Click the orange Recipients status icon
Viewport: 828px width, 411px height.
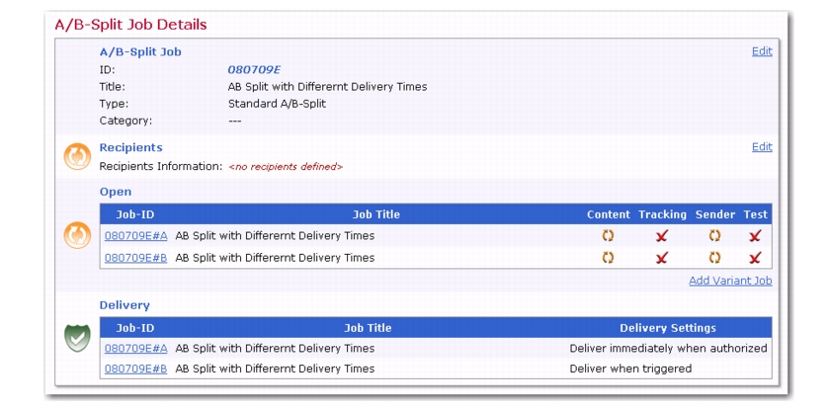77,157
